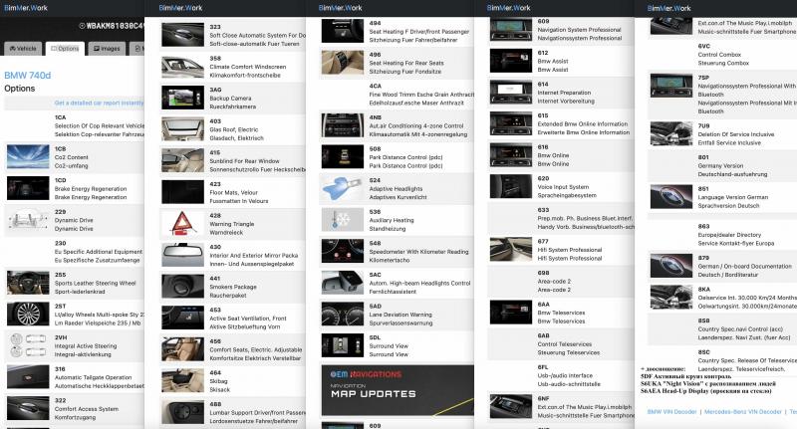Click the BMW 740d heading link
The image size is (797, 429).
pos(28,75)
